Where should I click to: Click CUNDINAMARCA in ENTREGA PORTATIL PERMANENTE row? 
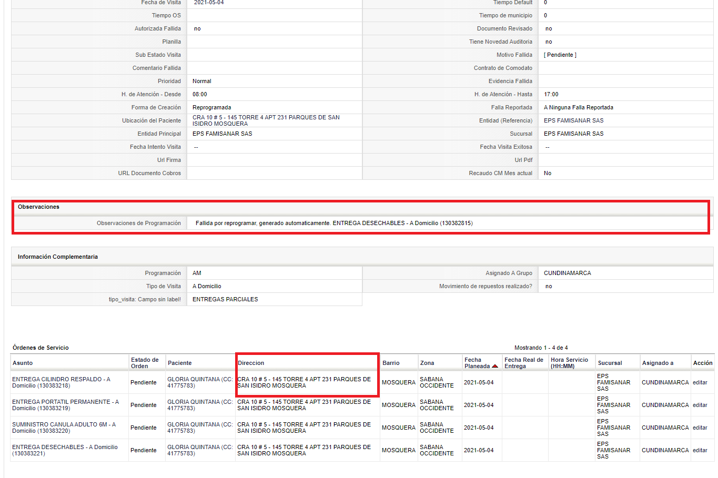pos(665,405)
